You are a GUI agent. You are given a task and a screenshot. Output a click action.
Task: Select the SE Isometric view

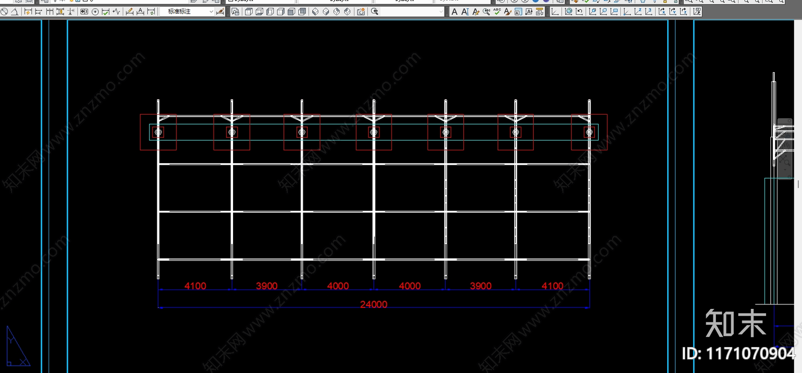click(x=326, y=12)
